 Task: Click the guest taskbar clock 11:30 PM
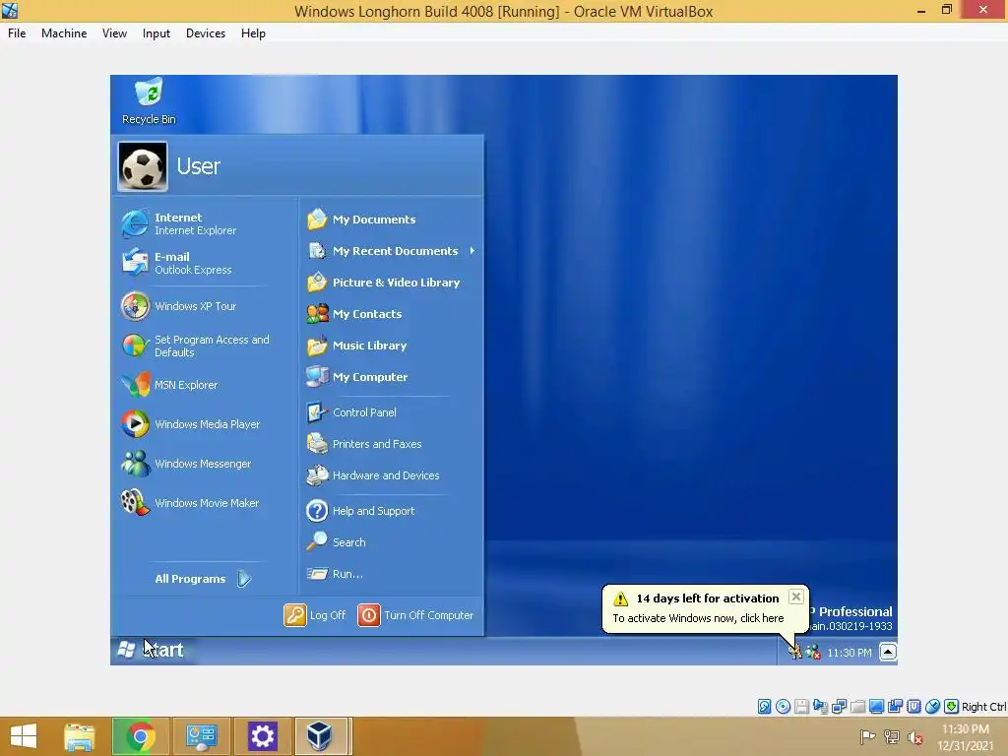point(850,654)
